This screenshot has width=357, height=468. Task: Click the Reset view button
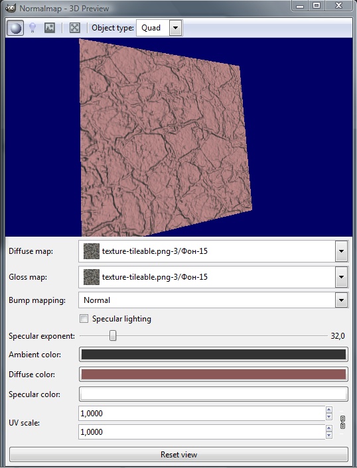point(178,455)
